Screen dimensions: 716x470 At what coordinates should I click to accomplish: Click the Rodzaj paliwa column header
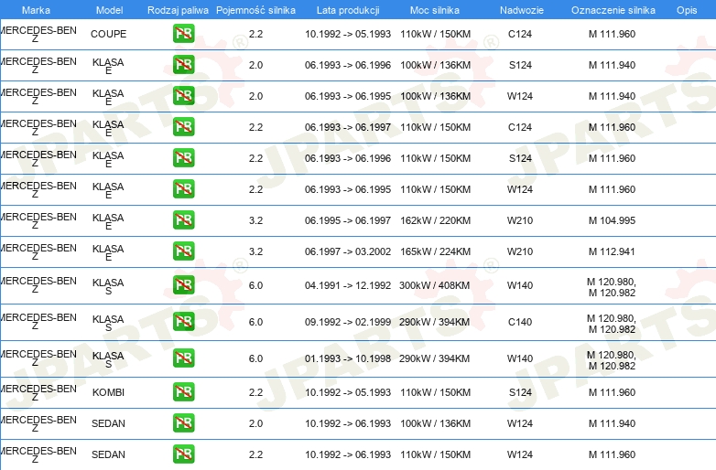click(178, 10)
